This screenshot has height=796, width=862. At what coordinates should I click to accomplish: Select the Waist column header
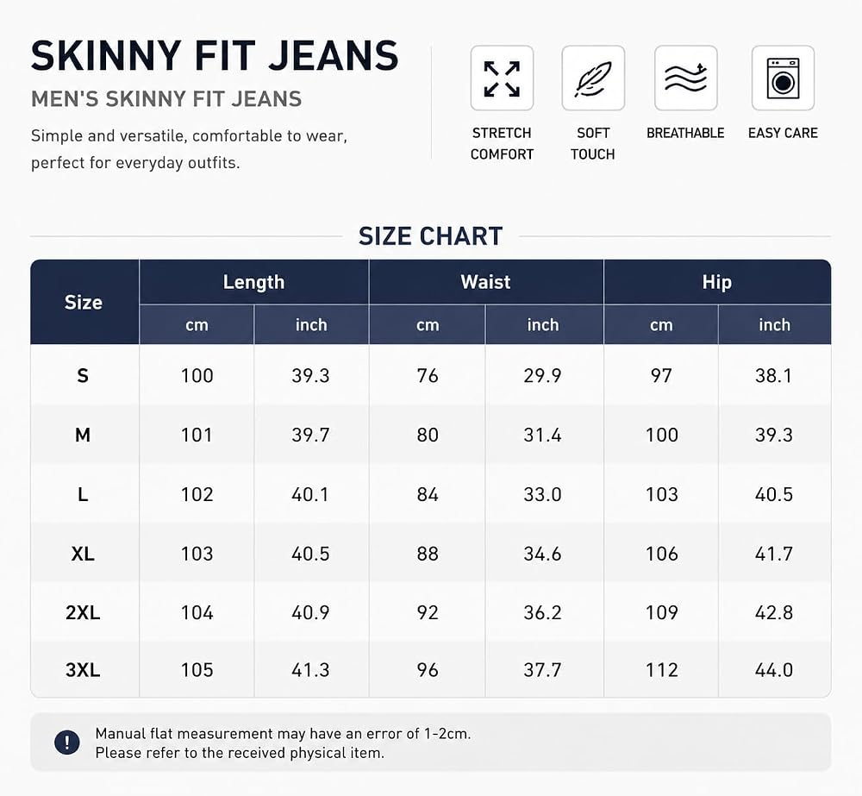(x=486, y=282)
